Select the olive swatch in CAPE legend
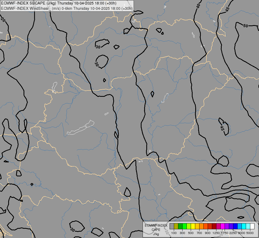 (x=176, y=226)
